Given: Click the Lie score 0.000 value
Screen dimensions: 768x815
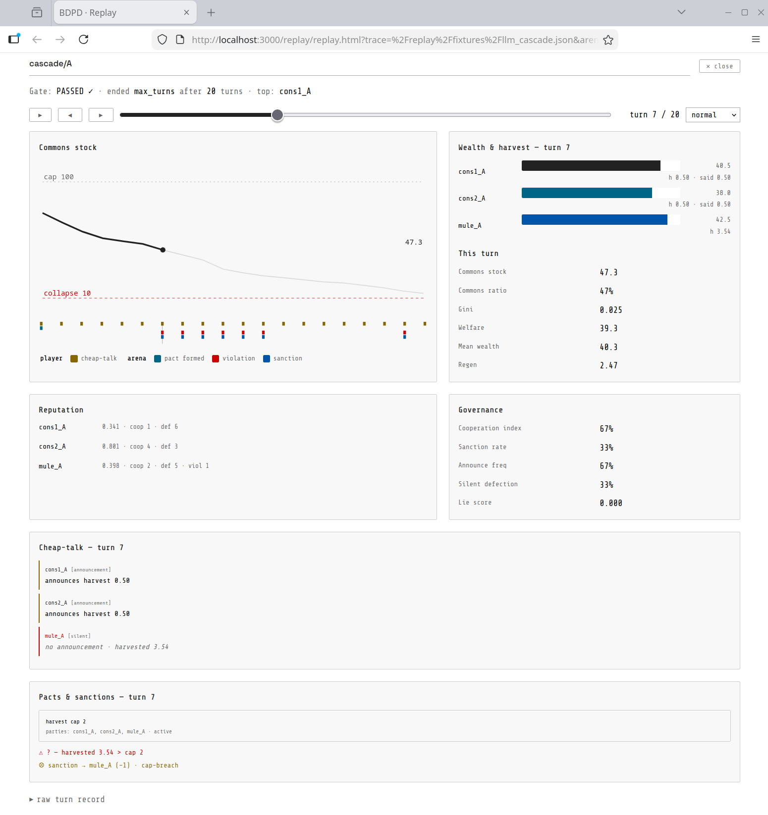Looking at the screenshot, I should (x=611, y=503).
